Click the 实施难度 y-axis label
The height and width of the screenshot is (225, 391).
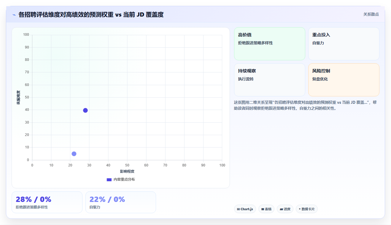(18, 98)
